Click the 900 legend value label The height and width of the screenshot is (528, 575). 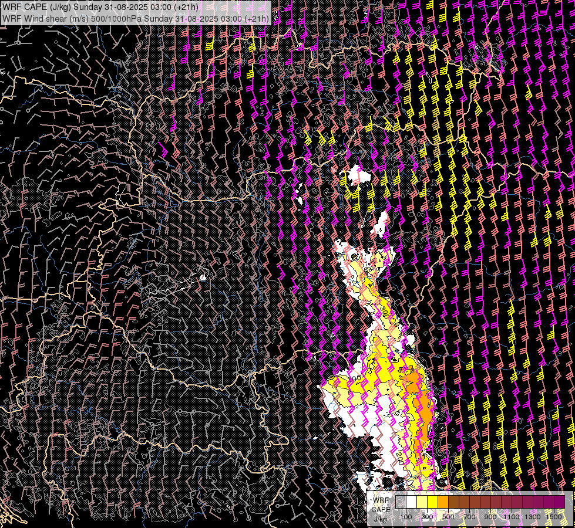[x=490, y=517]
